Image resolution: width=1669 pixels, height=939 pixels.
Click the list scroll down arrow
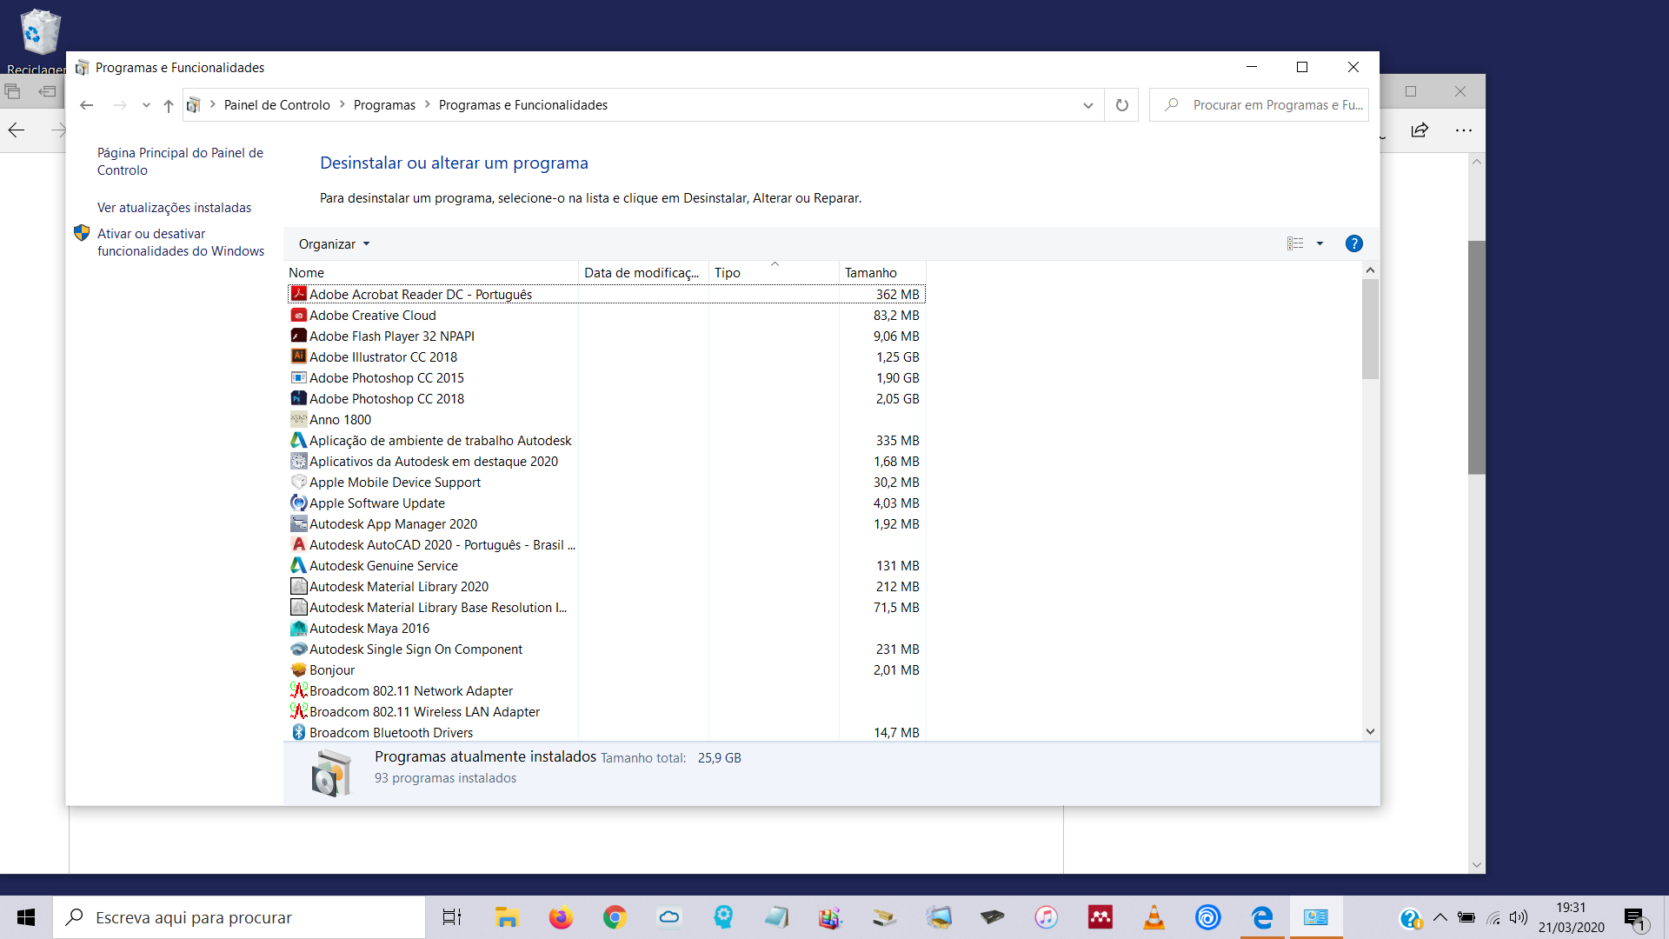tap(1370, 732)
